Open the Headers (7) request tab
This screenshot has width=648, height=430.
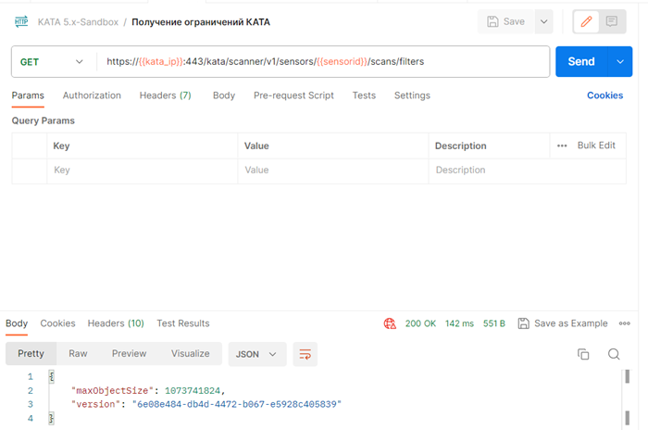165,95
